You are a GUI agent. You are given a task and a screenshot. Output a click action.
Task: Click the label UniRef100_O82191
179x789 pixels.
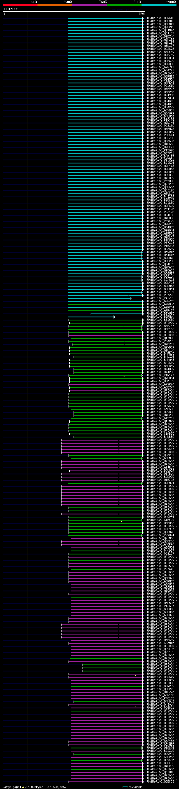161,292
